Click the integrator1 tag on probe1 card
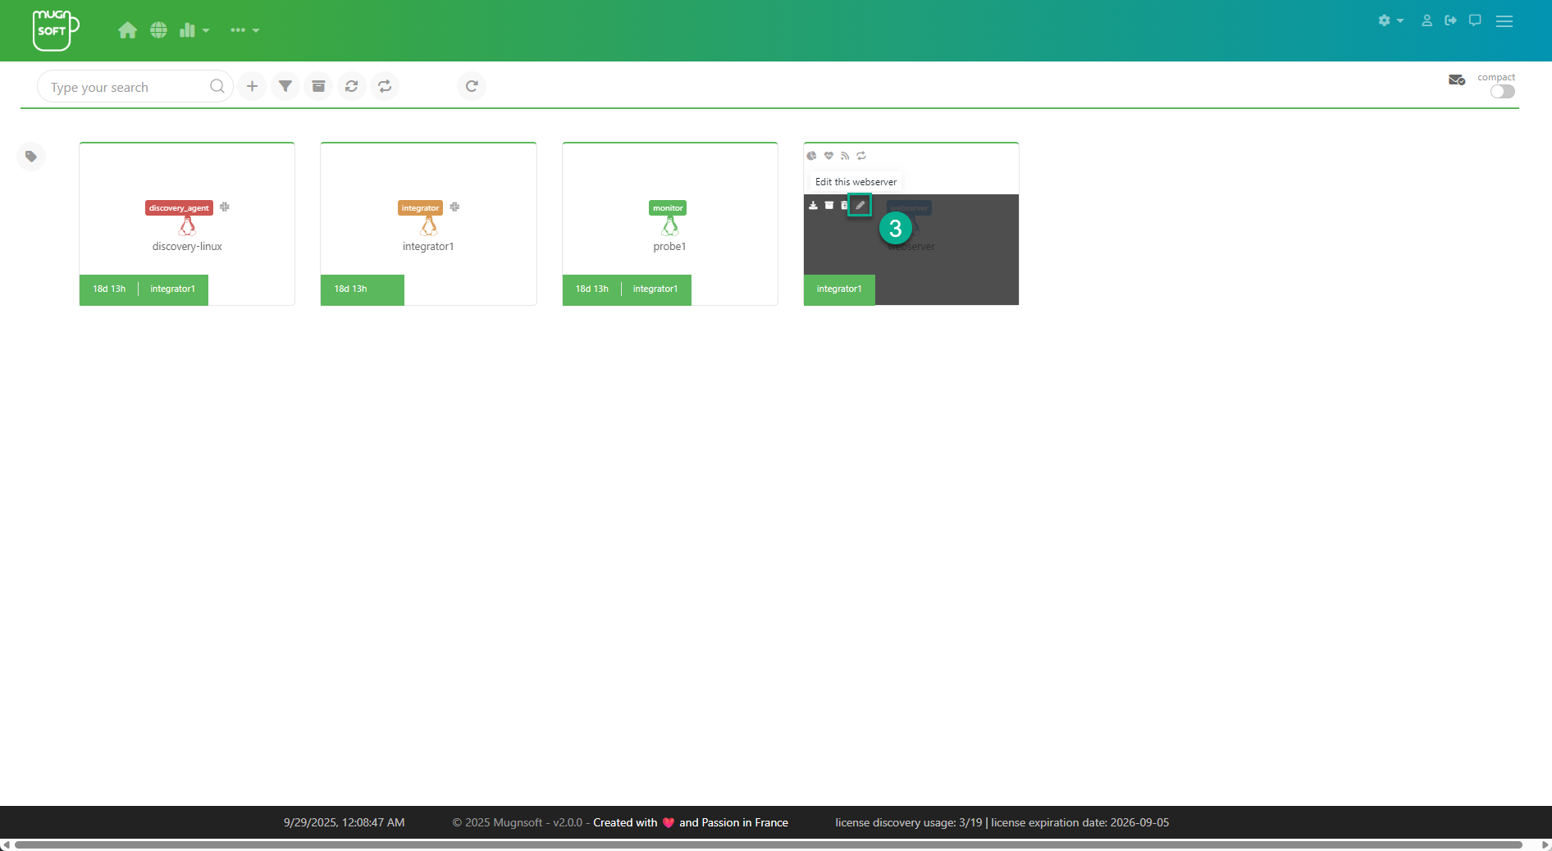The width and height of the screenshot is (1552, 851). pyautogui.click(x=655, y=289)
